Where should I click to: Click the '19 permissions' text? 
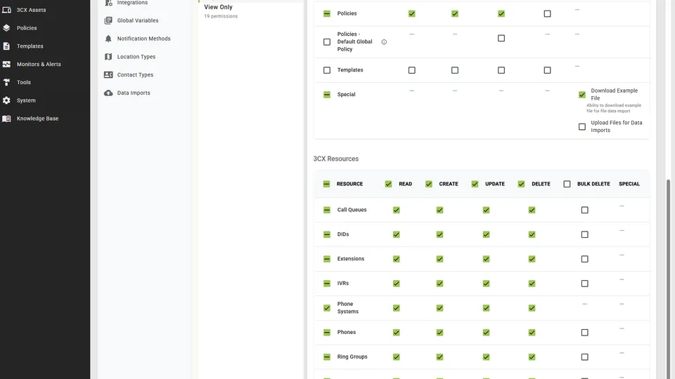pos(221,16)
